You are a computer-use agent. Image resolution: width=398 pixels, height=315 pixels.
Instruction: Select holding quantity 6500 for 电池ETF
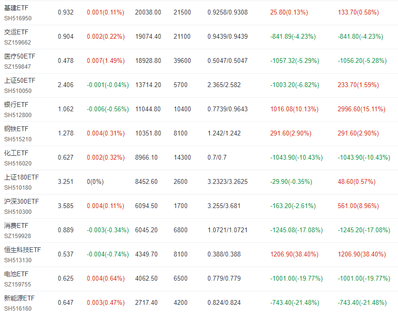click(x=180, y=278)
